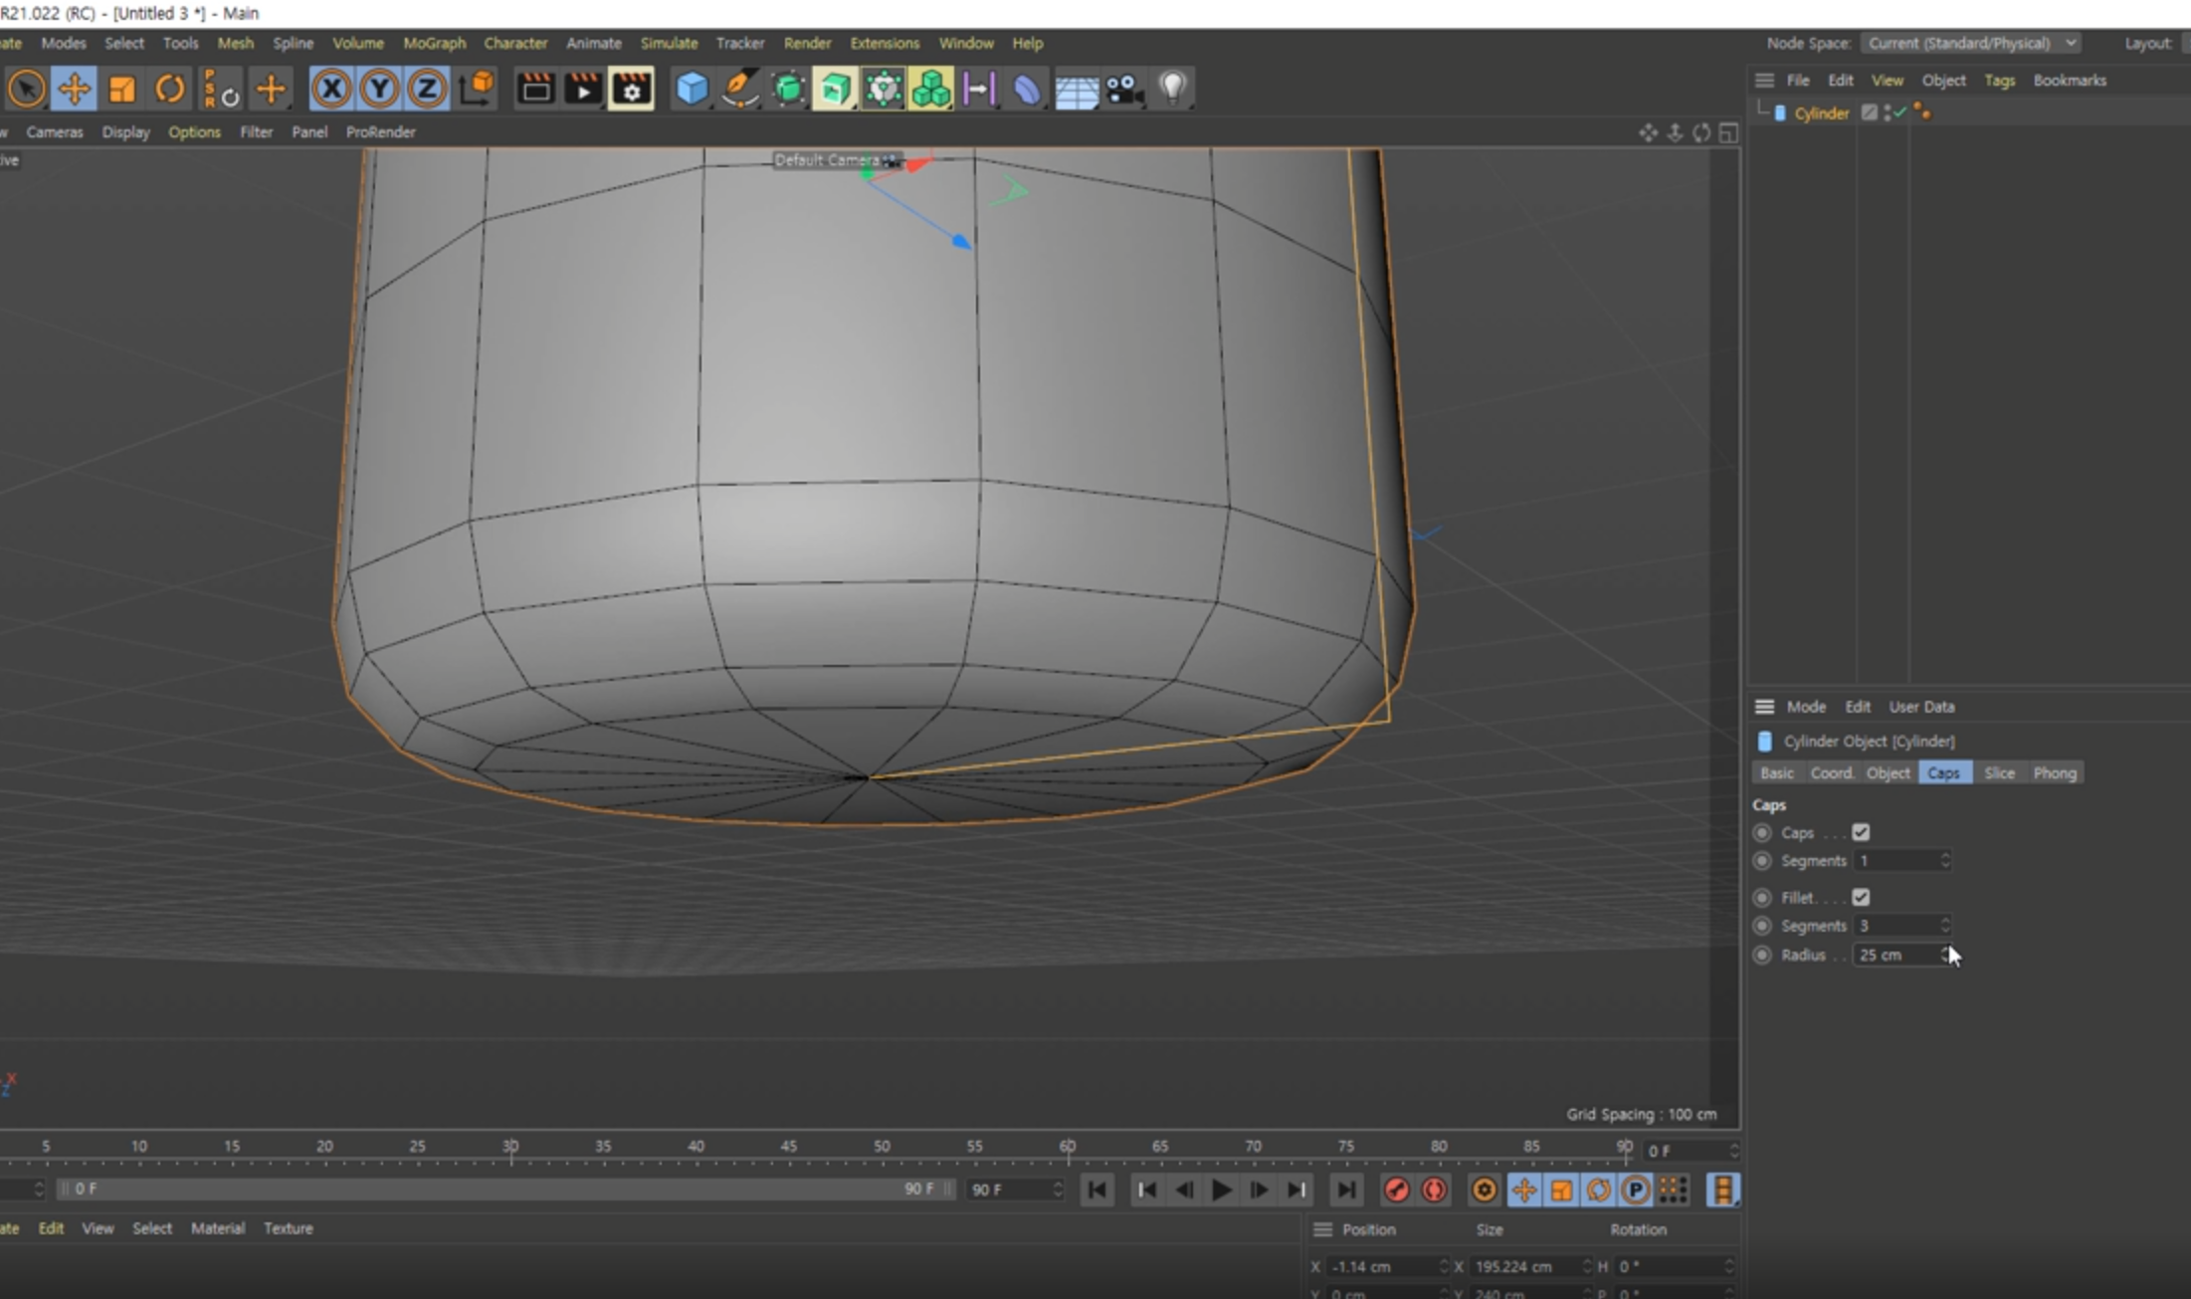This screenshot has height=1299, width=2191.
Task: Open the MoGraph menu
Action: click(434, 43)
